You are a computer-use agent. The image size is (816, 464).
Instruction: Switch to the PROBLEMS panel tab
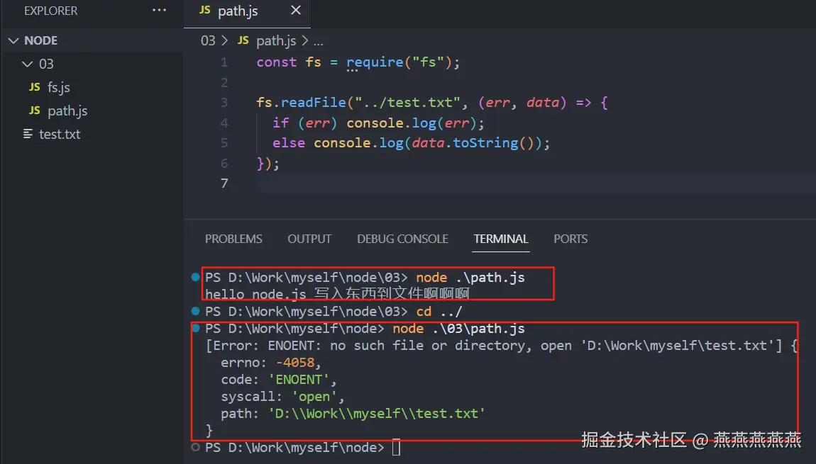(233, 239)
